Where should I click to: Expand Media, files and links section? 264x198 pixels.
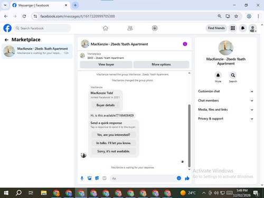[x=226, y=109]
